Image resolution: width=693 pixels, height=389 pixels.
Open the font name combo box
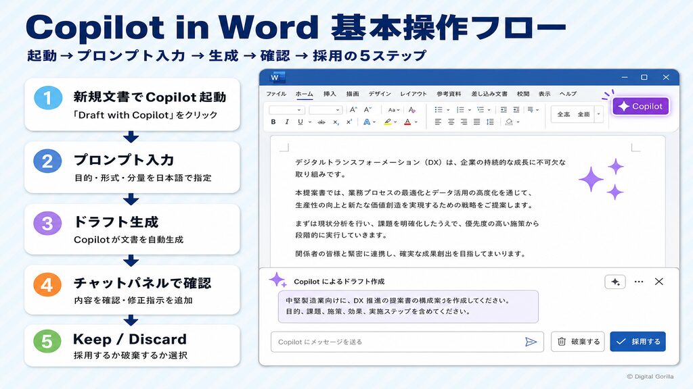(287, 110)
